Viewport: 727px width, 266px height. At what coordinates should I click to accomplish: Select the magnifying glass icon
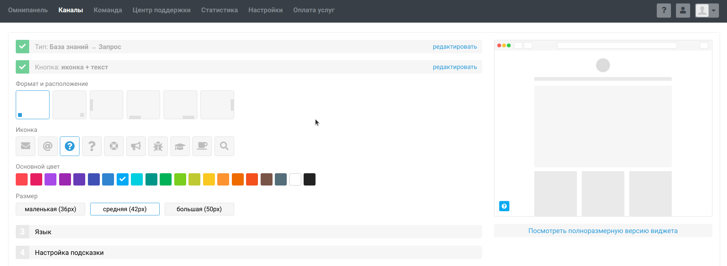pyautogui.click(x=224, y=146)
